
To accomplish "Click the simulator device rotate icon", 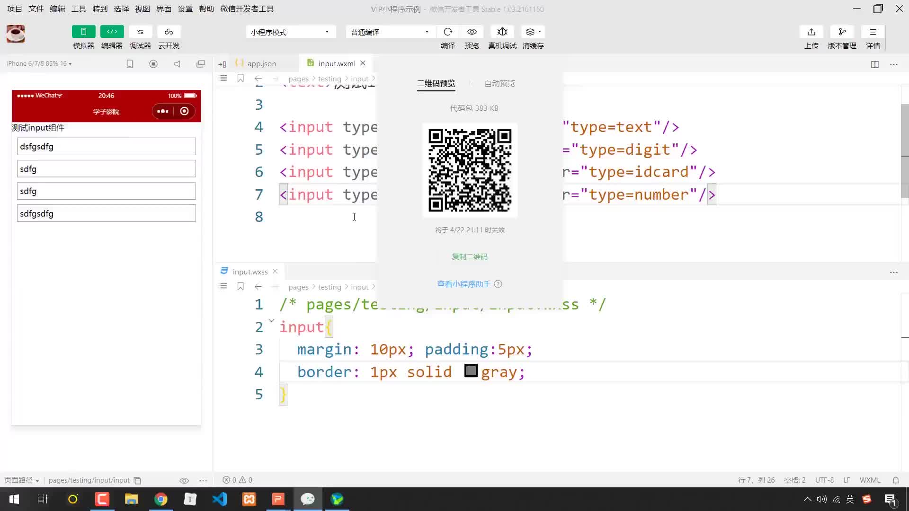I will tap(130, 64).
